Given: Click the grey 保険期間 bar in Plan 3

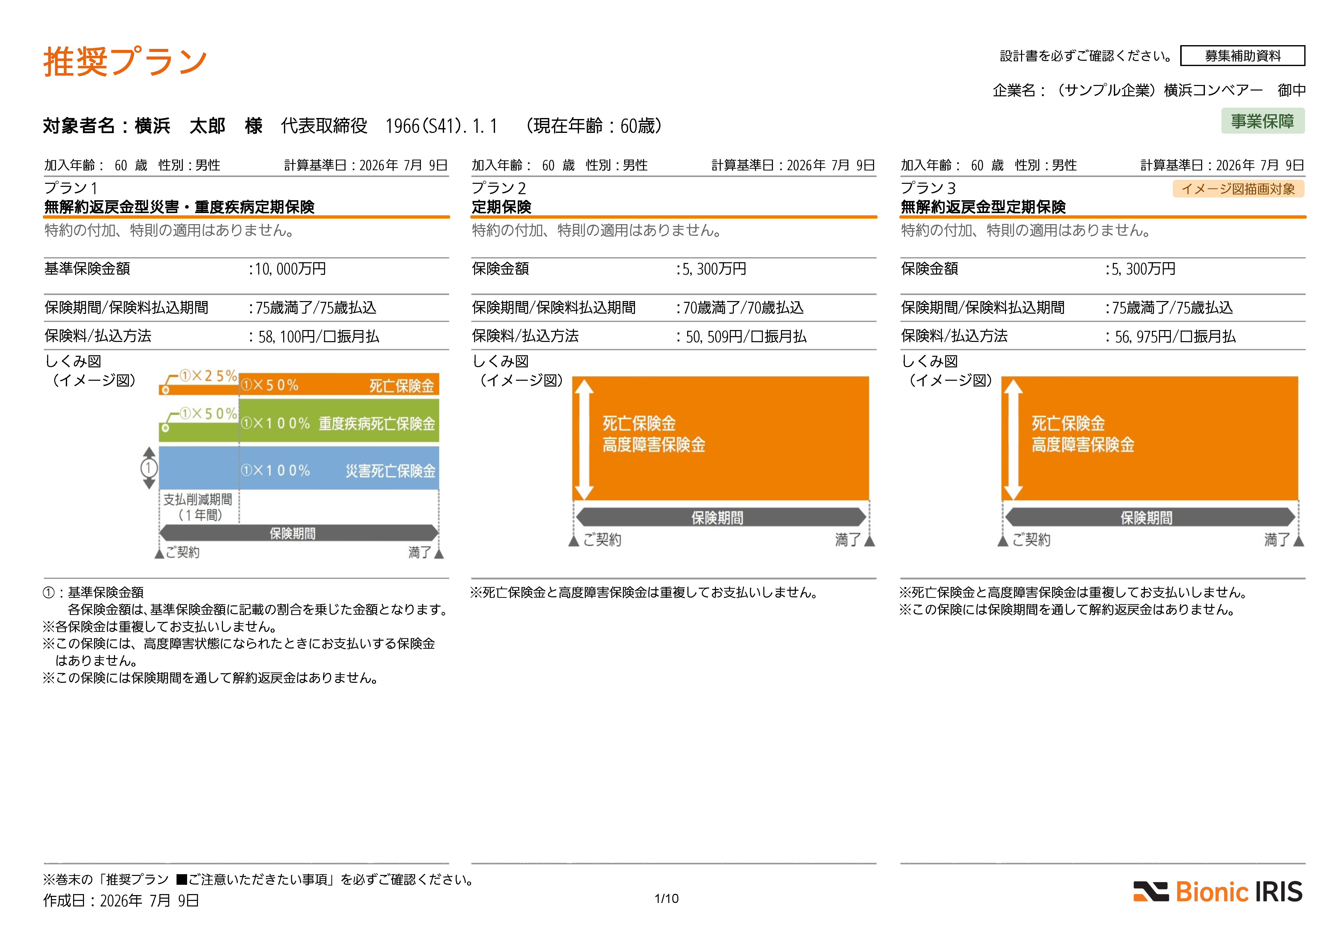Looking at the screenshot, I should 1150,517.
